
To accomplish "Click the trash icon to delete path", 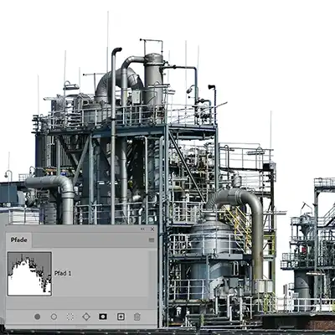I will coord(137,317).
